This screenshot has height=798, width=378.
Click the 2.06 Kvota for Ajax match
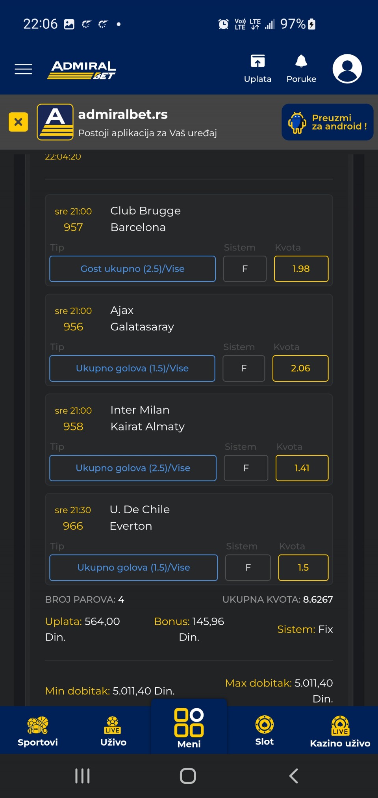point(300,368)
